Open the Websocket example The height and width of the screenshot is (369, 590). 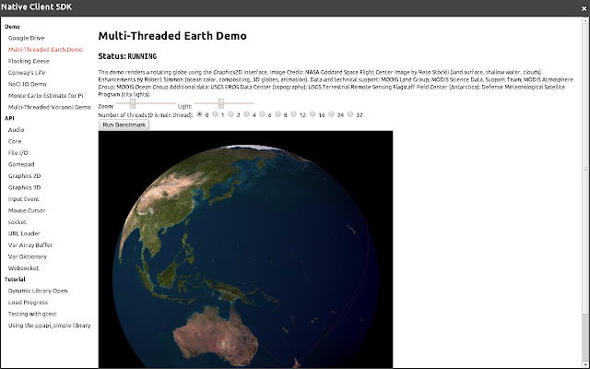(x=23, y=268)
